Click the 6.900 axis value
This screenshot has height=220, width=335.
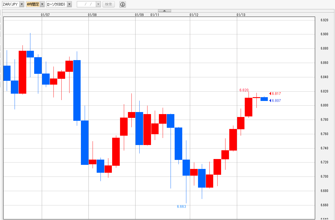click(324, 34)
